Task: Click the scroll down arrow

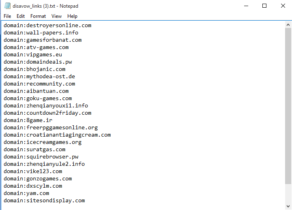Action: click(288, 206)
